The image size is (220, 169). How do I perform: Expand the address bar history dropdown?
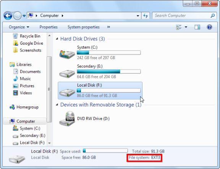coord(138,16)
